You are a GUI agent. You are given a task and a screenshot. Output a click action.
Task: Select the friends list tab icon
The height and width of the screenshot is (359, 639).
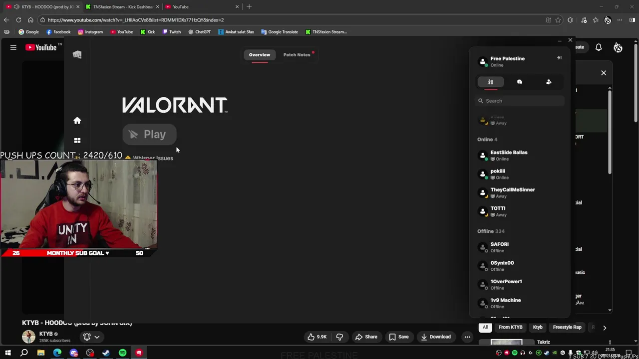pos(491,82)
